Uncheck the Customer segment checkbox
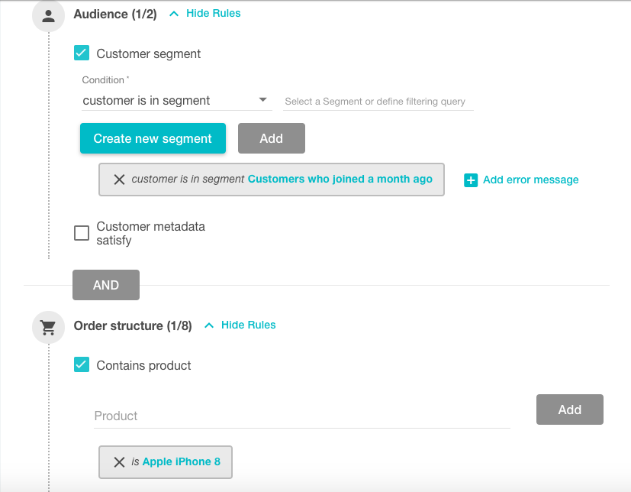This screenshot has height=492, width=631. click(x=82, y=53)
